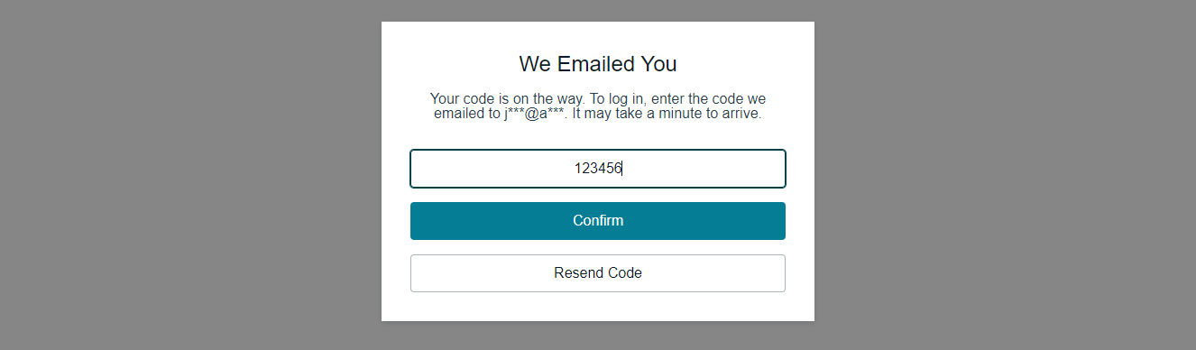Click the gray backdrop right of the dialog
1196x350 pixels.
point(1005,175)
